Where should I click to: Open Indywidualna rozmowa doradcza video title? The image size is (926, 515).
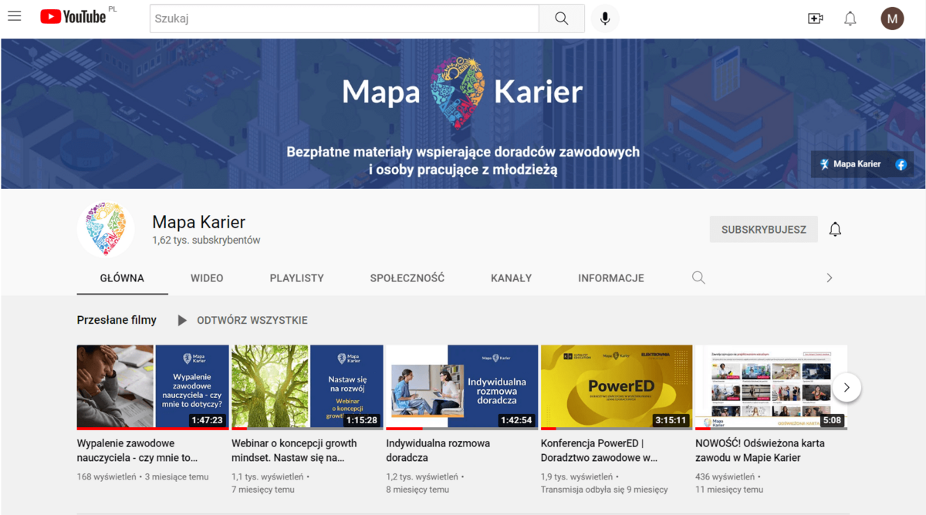point(438,450)
